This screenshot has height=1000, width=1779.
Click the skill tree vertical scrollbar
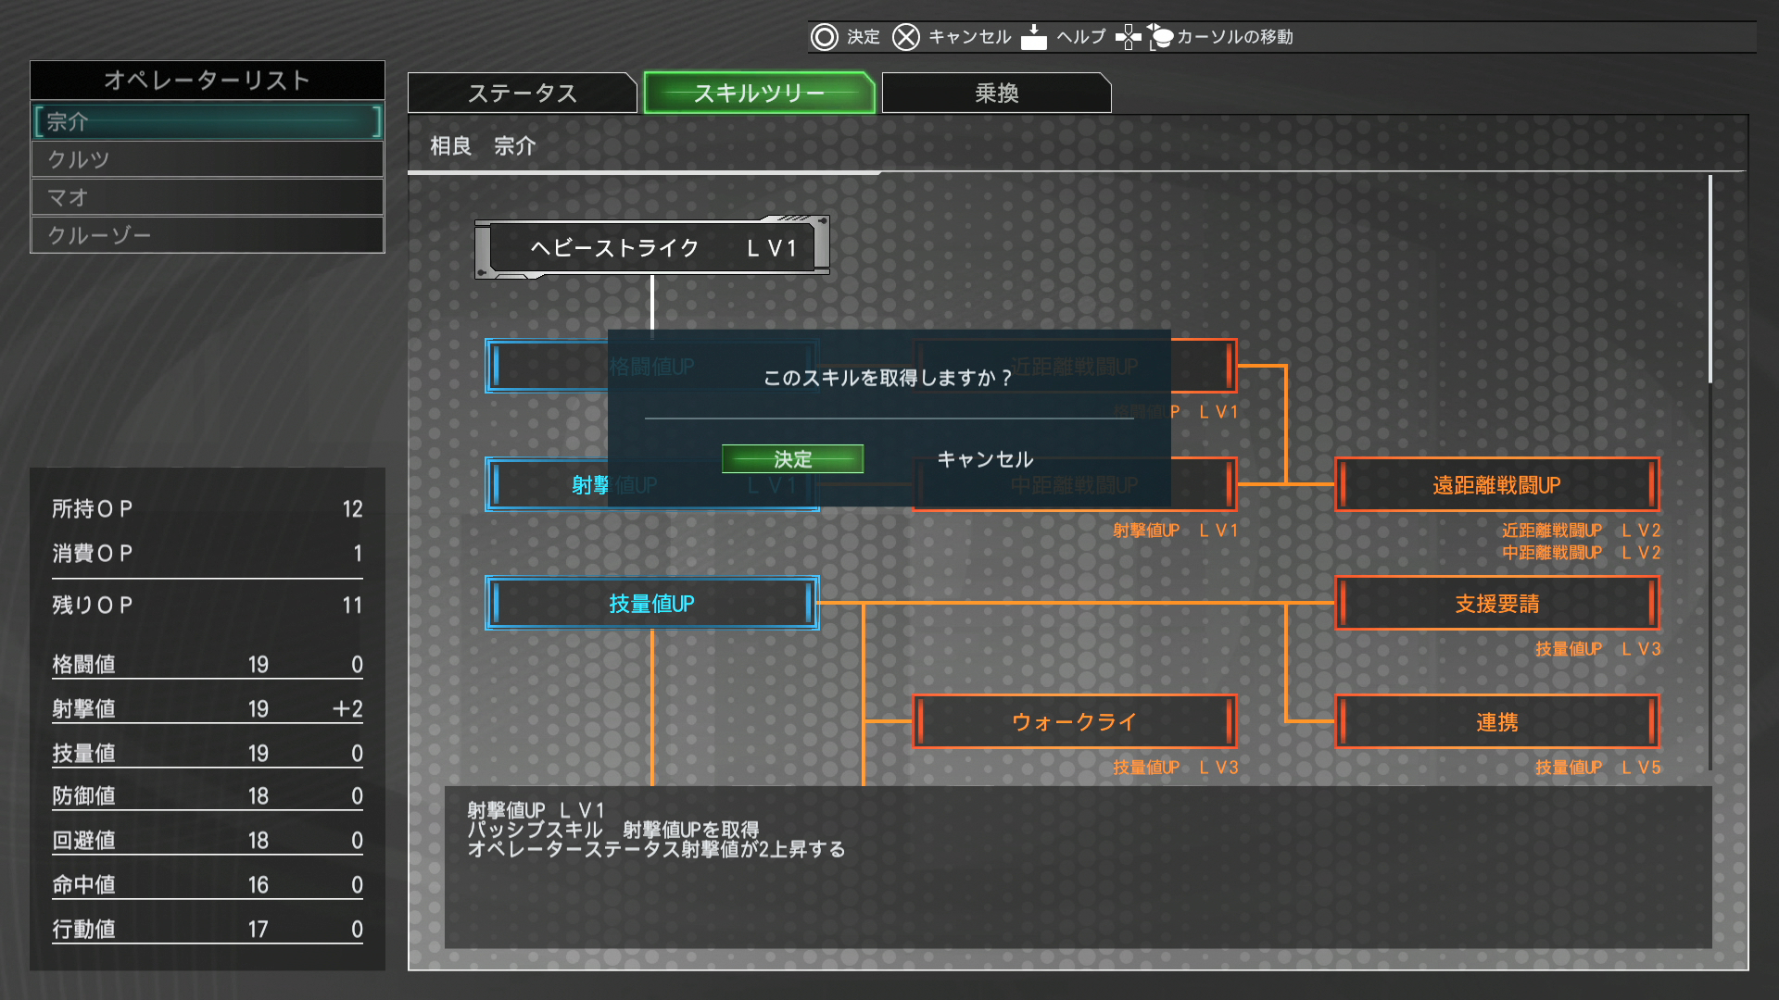[1710, 278]
